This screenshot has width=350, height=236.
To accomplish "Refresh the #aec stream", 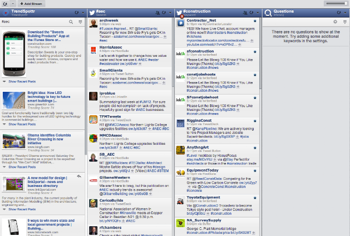I will pos(164,13).
